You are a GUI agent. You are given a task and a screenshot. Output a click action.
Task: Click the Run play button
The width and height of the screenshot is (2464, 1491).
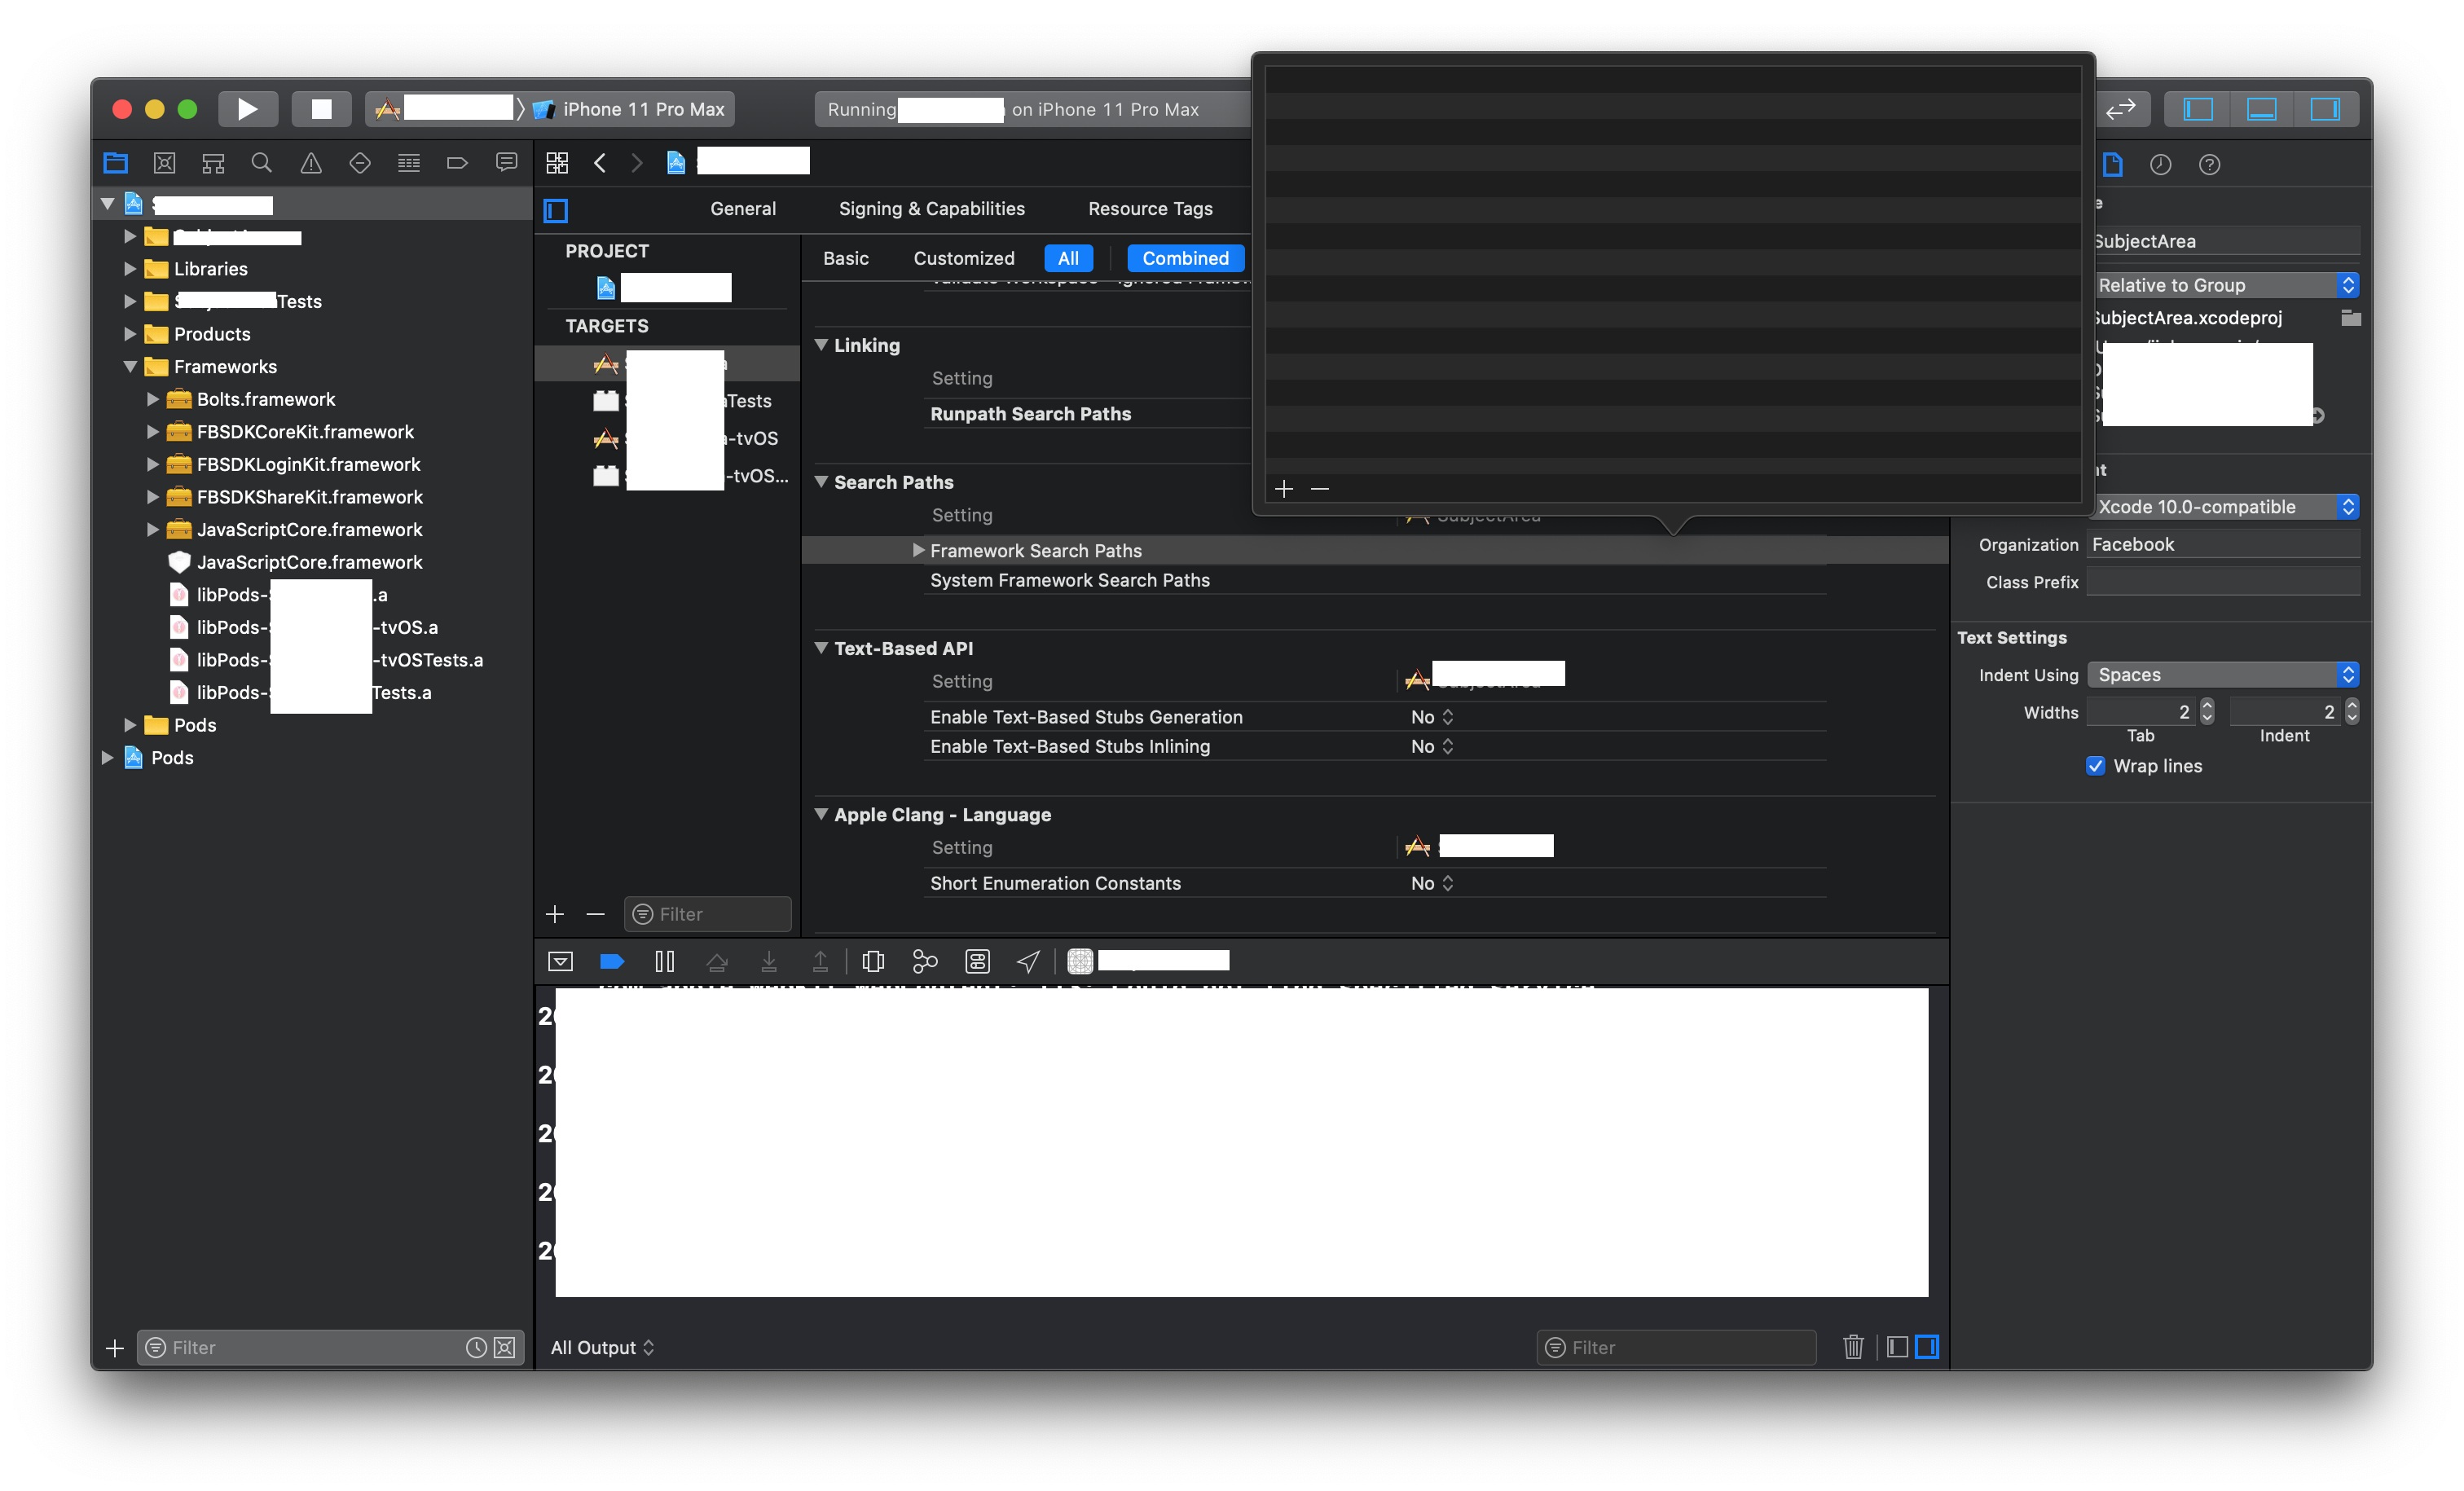coord(247,109)
